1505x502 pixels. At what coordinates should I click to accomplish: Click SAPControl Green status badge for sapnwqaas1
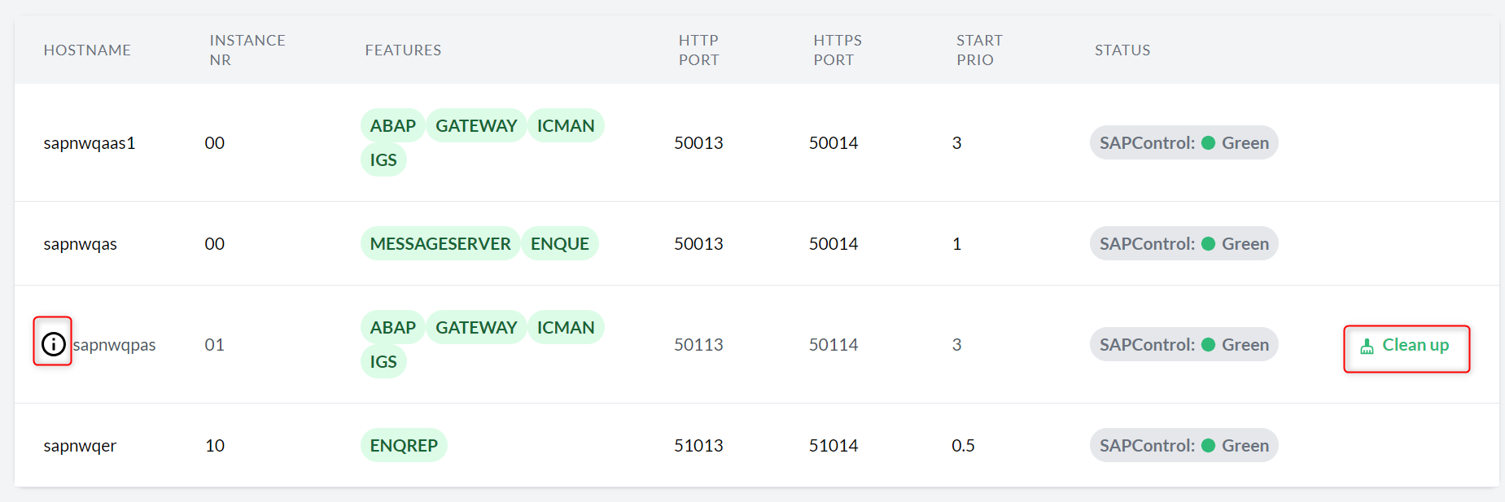click(x=1183, y=142)
